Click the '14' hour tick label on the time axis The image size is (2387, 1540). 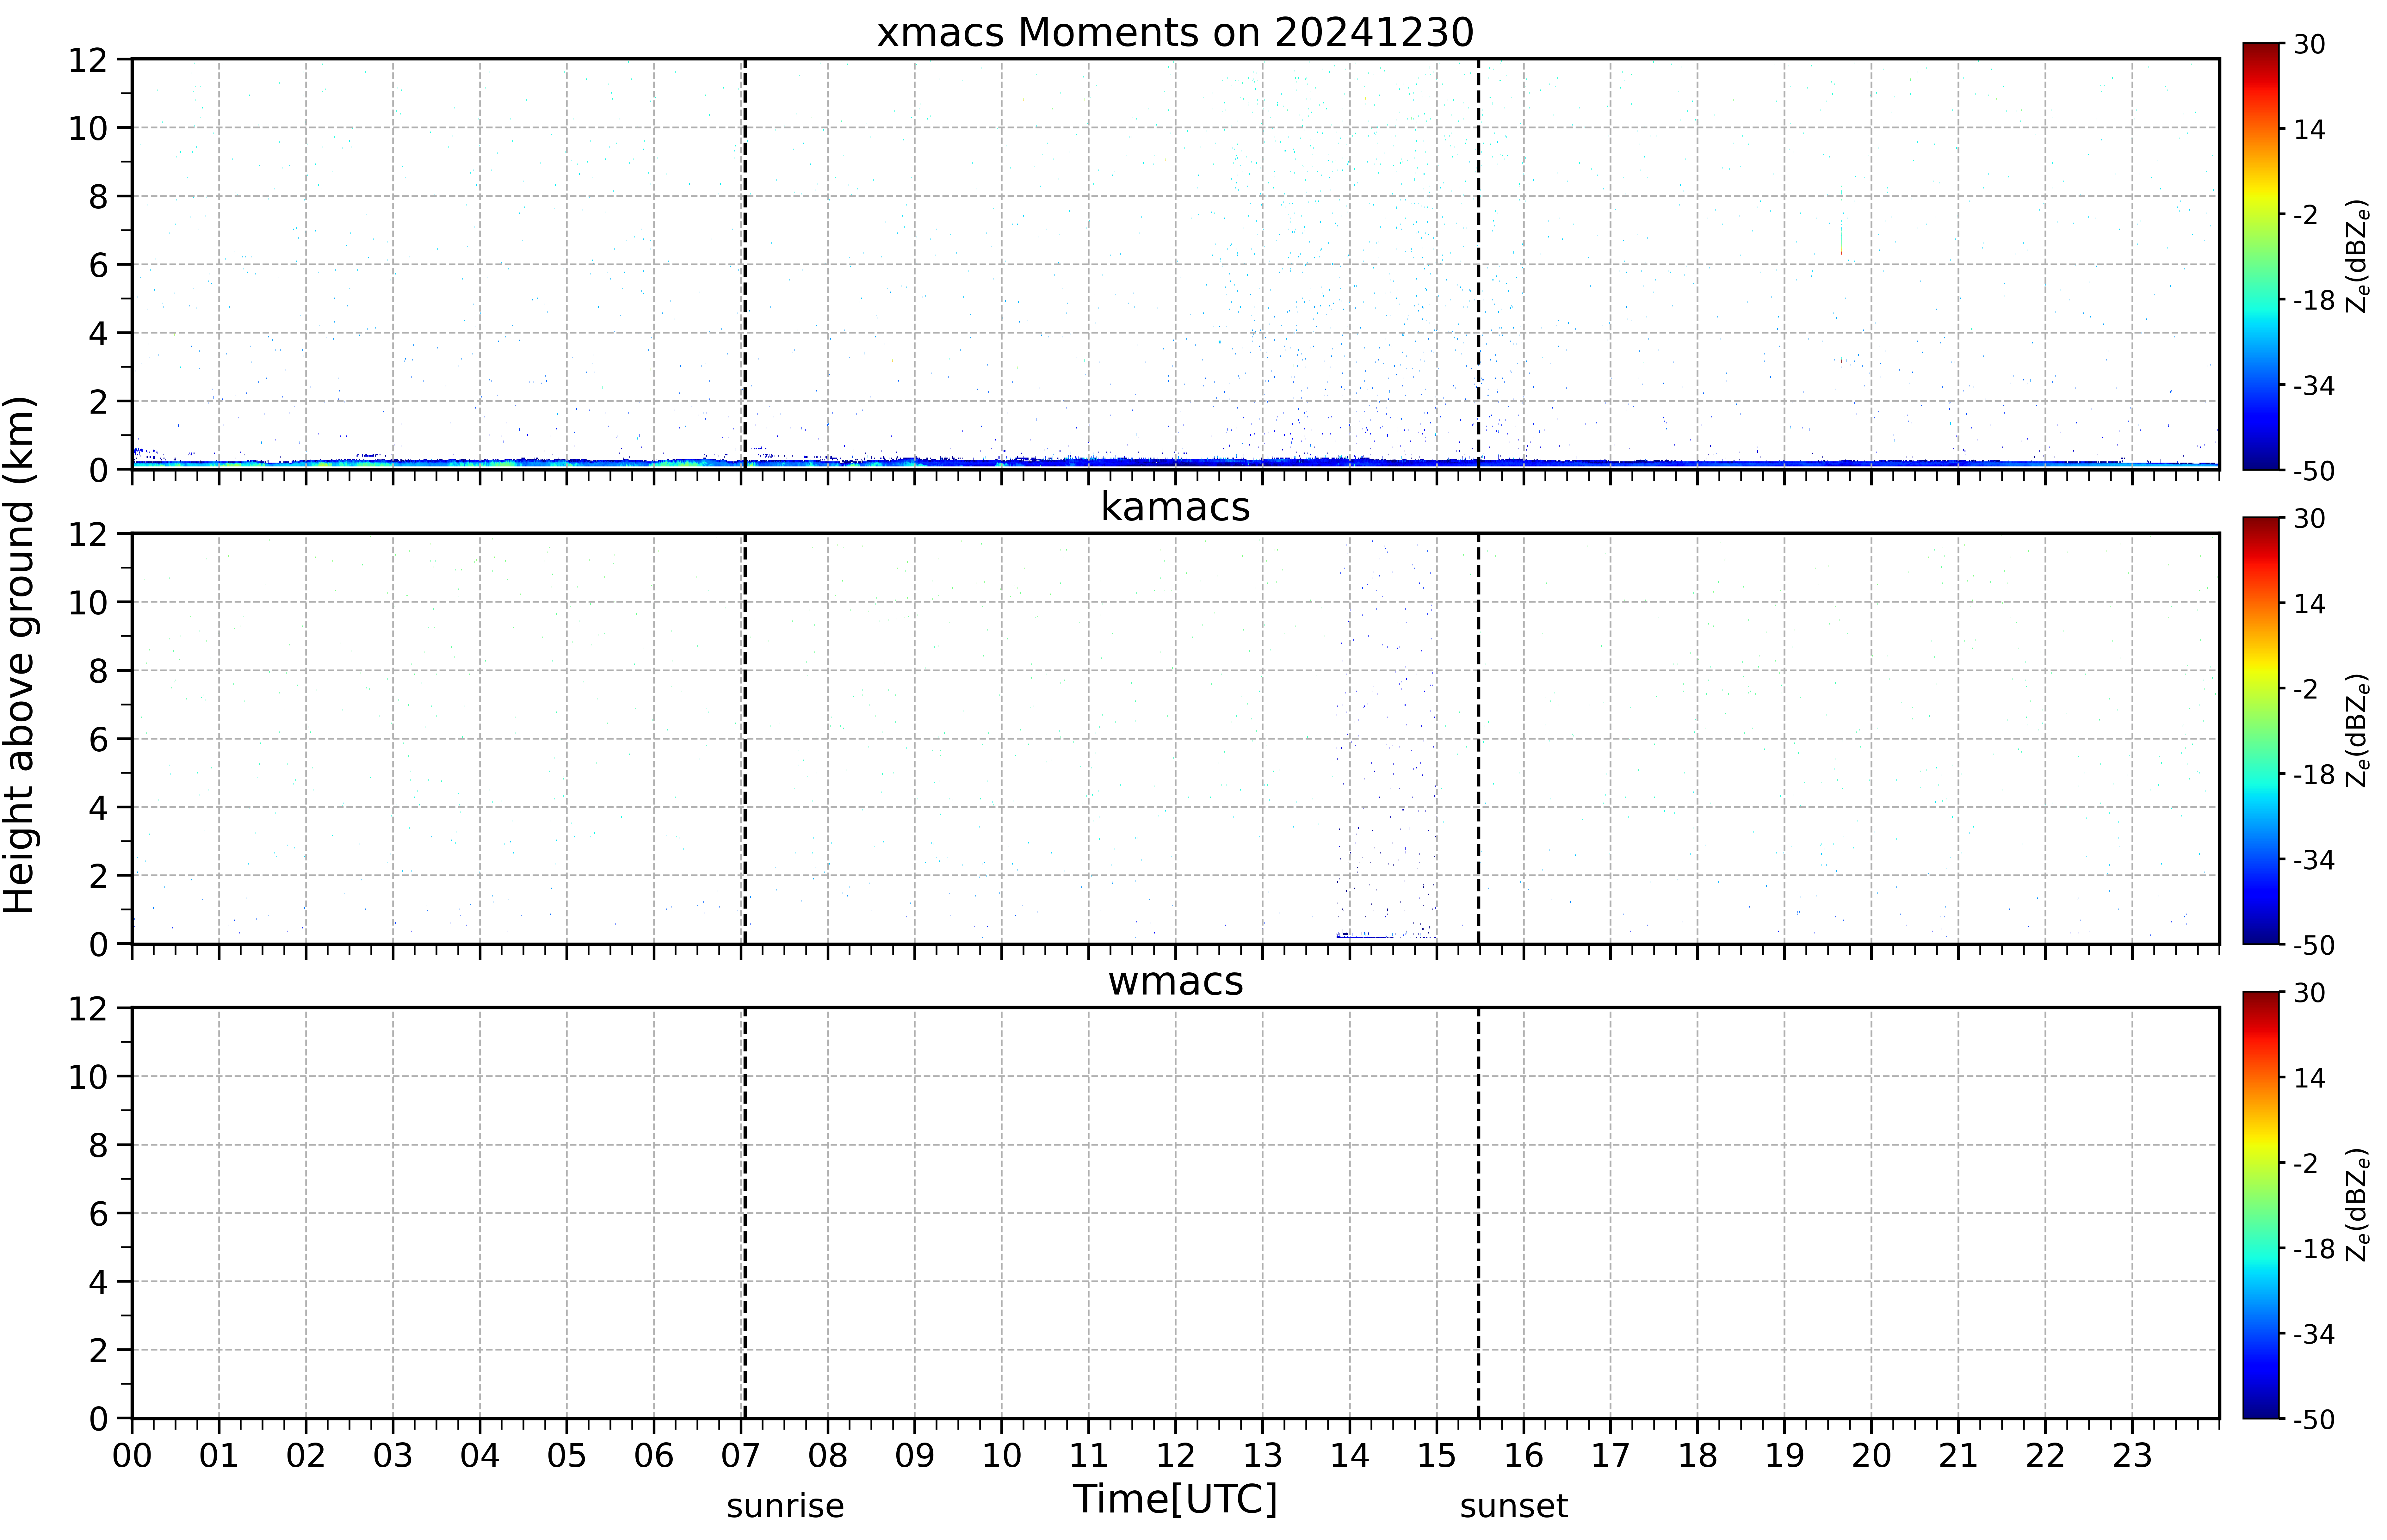(1350, 1456)
